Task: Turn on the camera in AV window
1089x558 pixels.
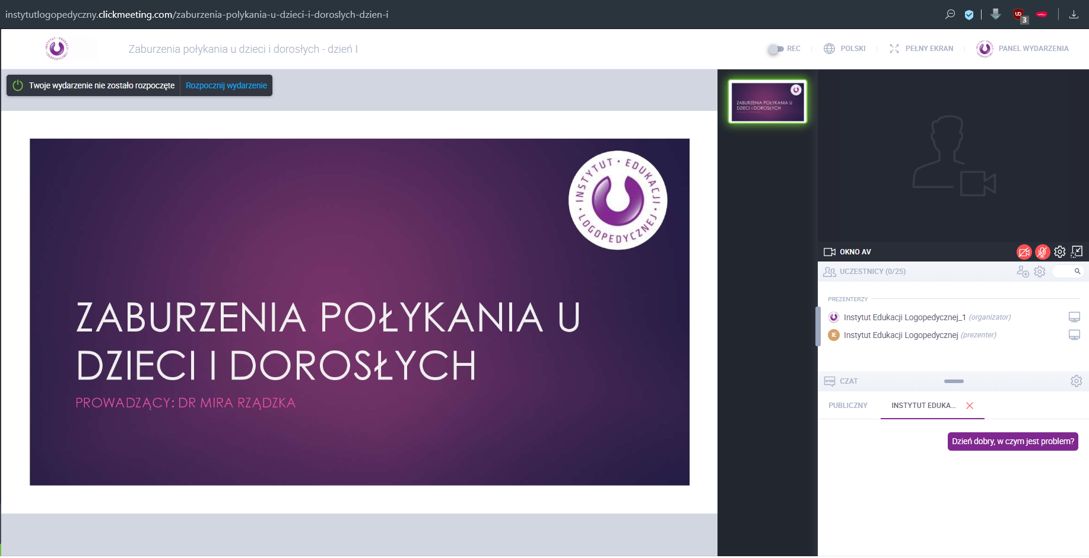Action: click(x=1024, y=252)
